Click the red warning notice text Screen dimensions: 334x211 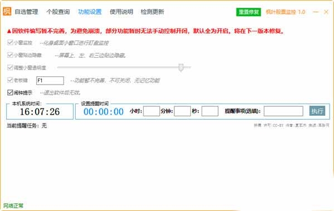[x=145, y=31]
